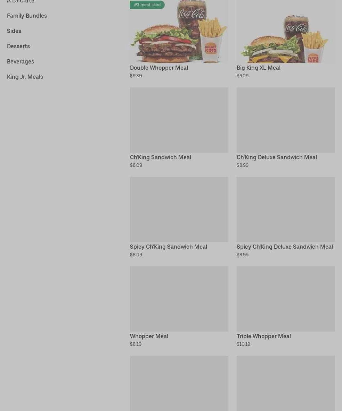
Task: Open the Beverages category
Action: point(21,61)
